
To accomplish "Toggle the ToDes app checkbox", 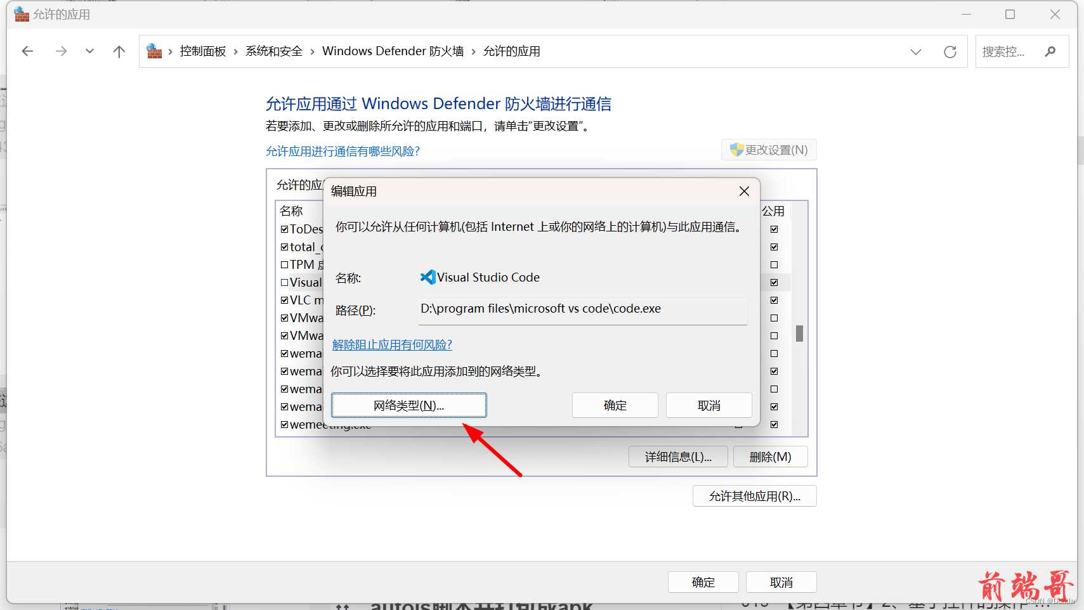I will pyautogui.click(x=284, y=229).
